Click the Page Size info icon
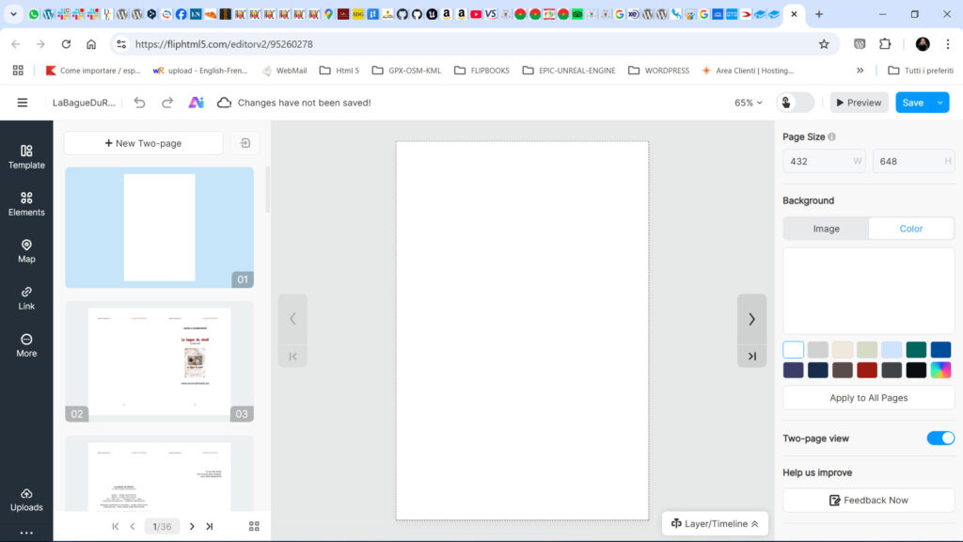The height and width of the screenshot is (542, 963). click(831, 137)
